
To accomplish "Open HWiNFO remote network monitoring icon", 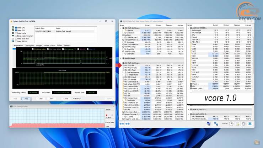I will [x=209, y=124].
